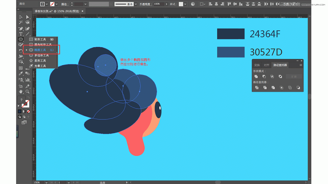
Task: Expand the style (样式) swatch dropdown
Action: tap(185, 4)
